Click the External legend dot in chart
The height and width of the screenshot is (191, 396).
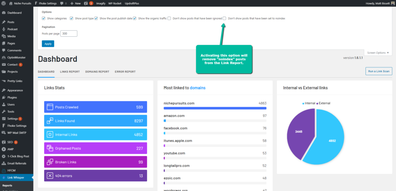click(317, 103)
